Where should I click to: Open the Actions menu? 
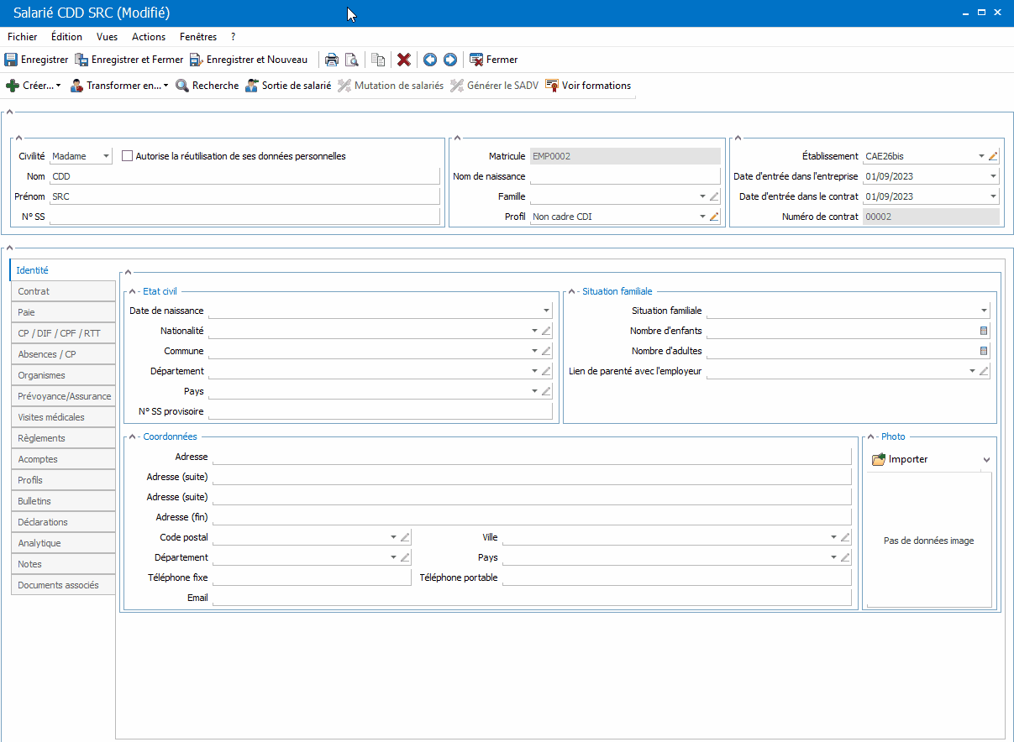[x=149, y=37]
